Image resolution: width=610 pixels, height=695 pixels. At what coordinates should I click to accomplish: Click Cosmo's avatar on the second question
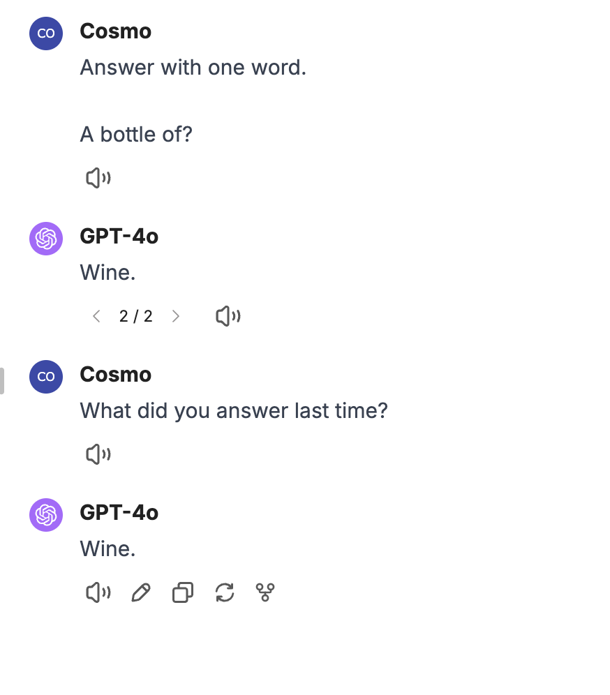[46, 377]
